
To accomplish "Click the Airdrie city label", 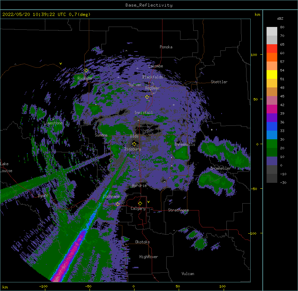I will point(140,186).
